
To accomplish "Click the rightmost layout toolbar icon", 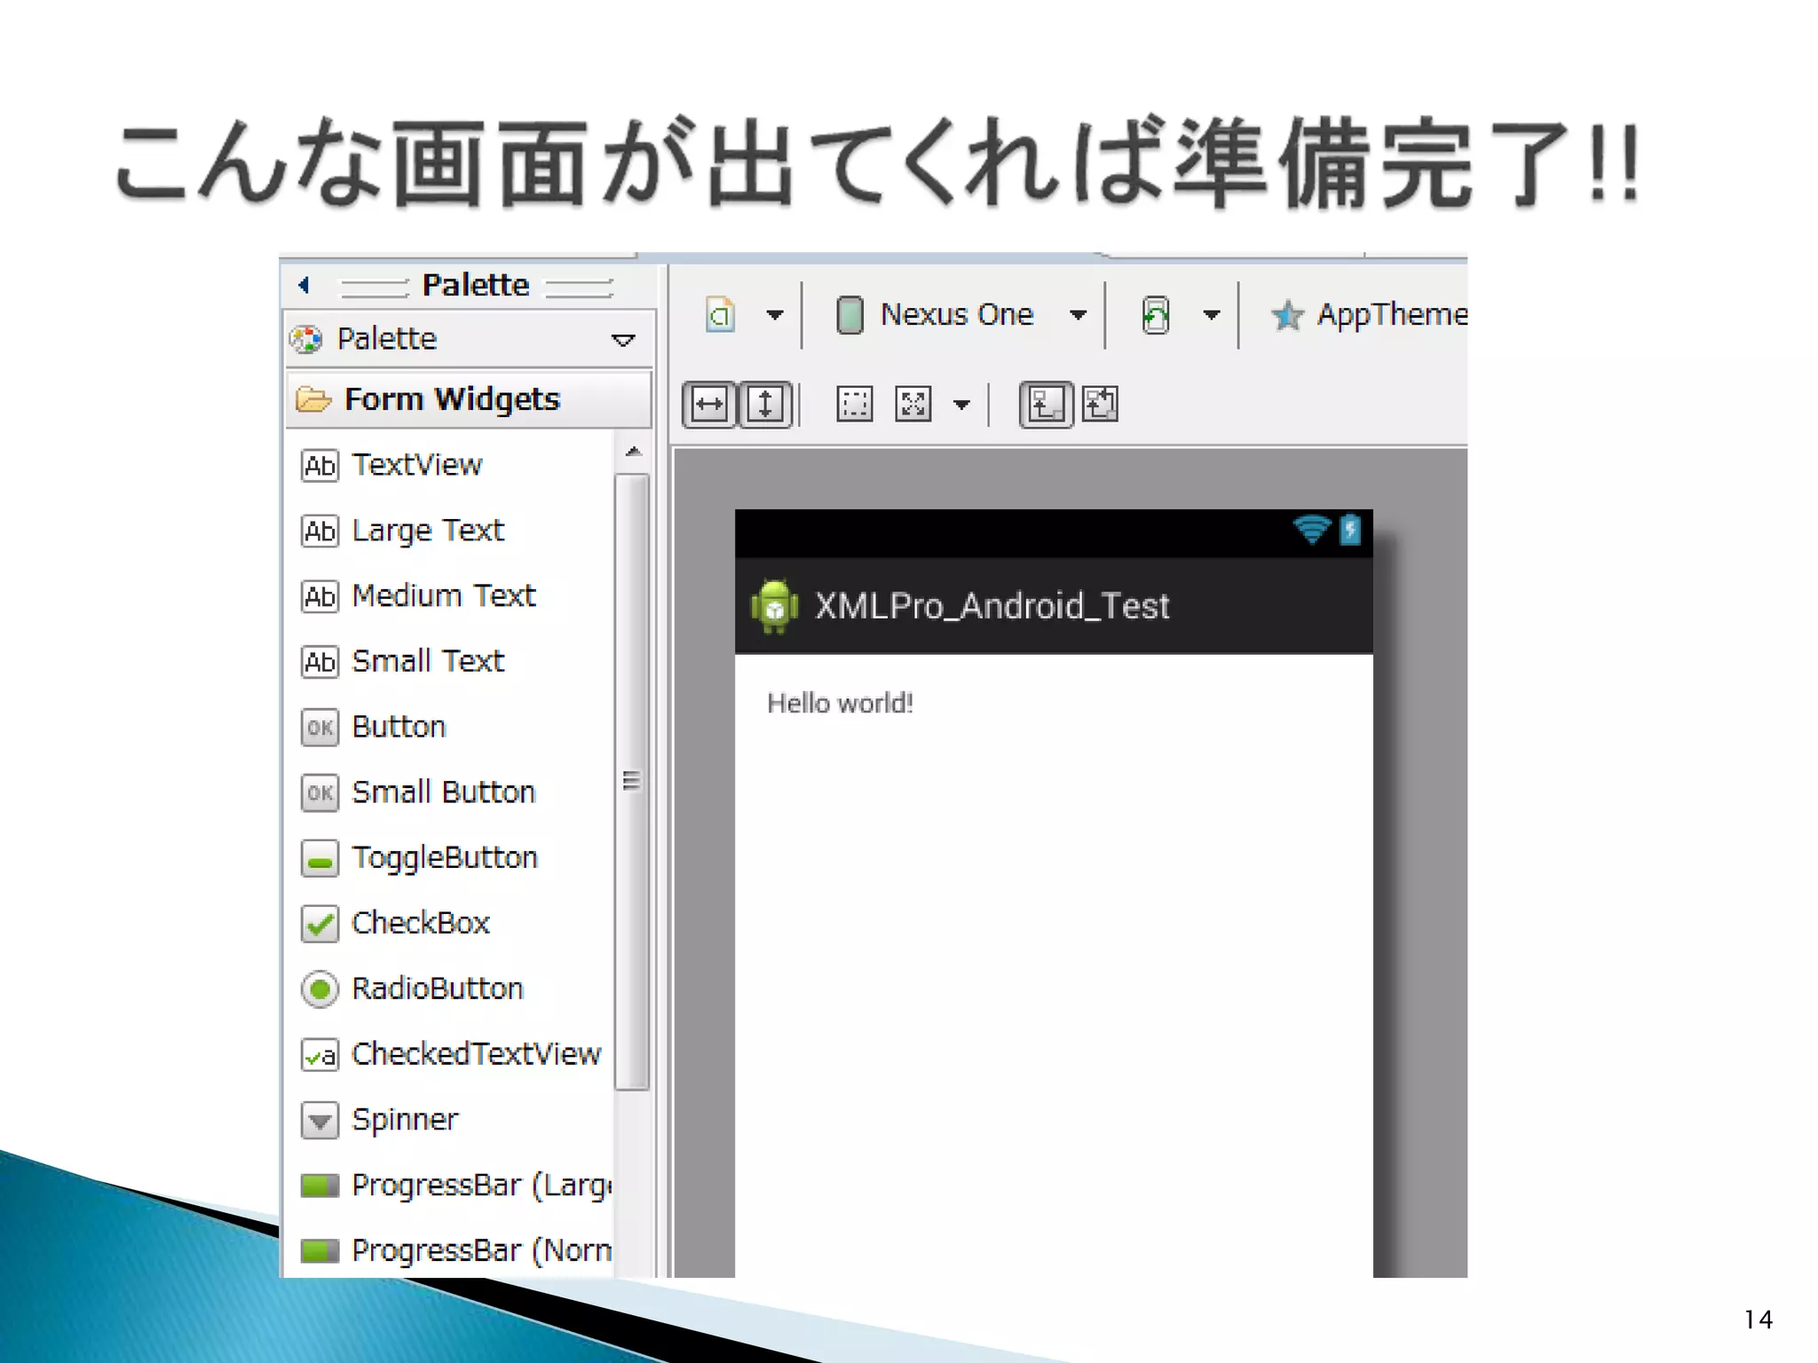I will coord(1101,405).
